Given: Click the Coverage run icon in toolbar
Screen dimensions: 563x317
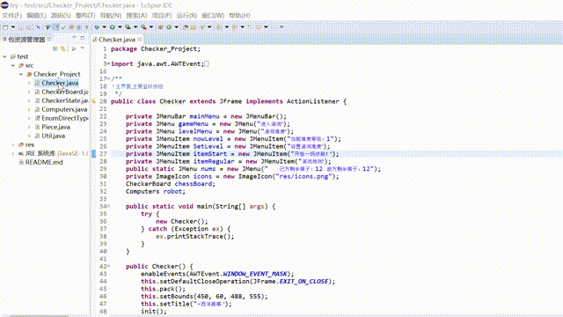Looking at the screenshot, I should [128, 27].
